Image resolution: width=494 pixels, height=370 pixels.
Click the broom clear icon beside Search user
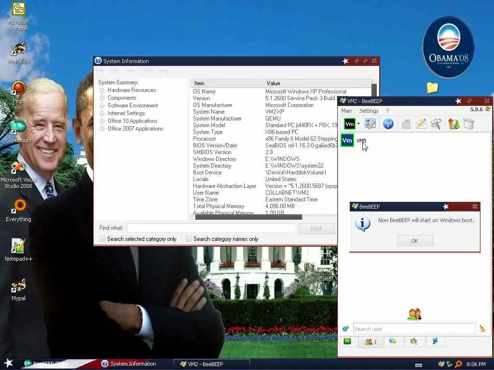pos(482,329)
